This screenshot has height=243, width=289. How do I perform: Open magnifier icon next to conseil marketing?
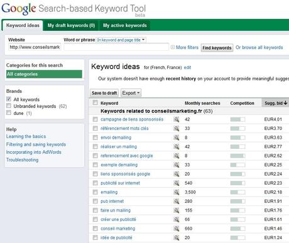tap(177, 229)
